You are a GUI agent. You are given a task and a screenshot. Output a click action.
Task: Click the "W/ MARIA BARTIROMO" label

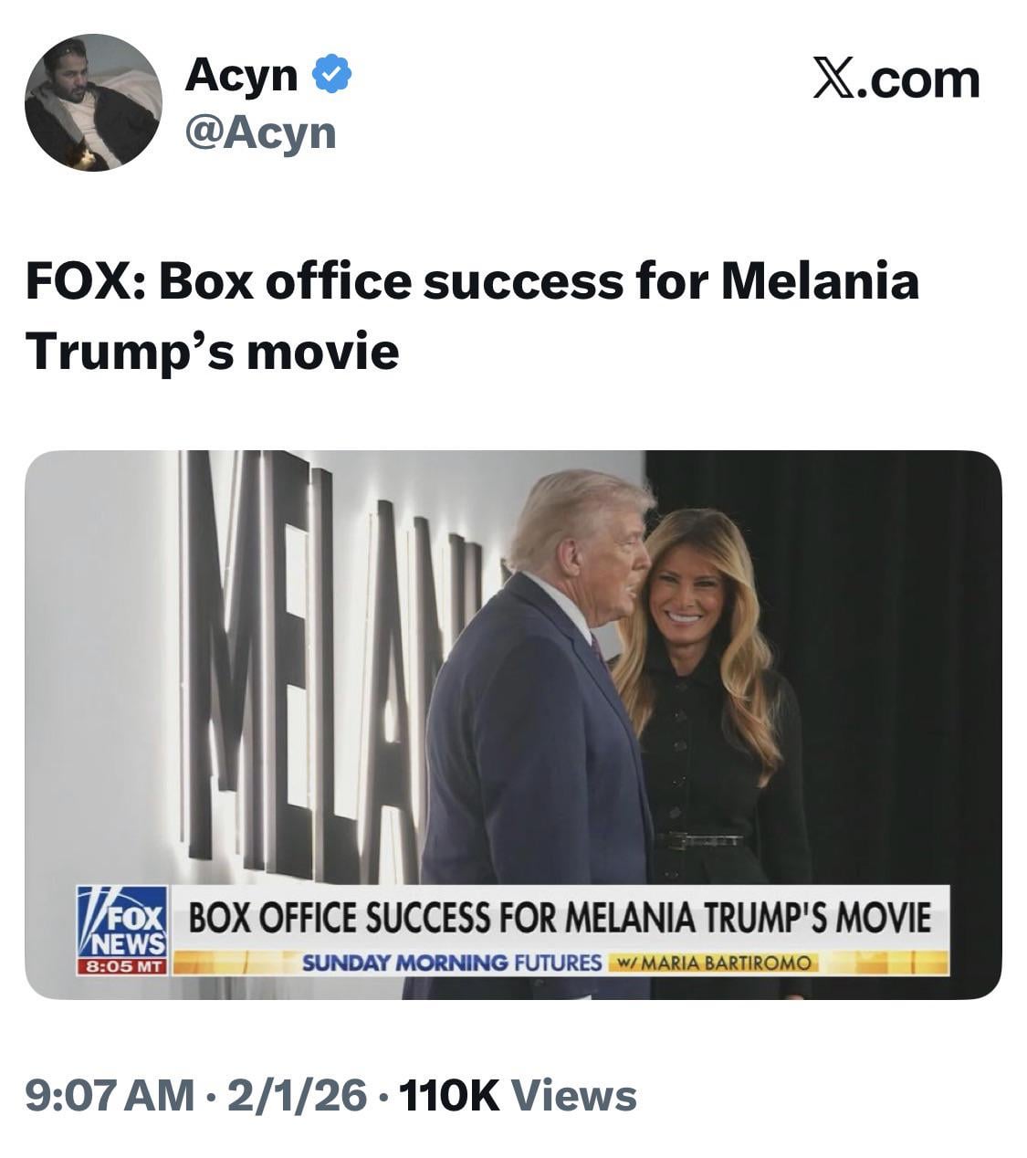(715, 963)
